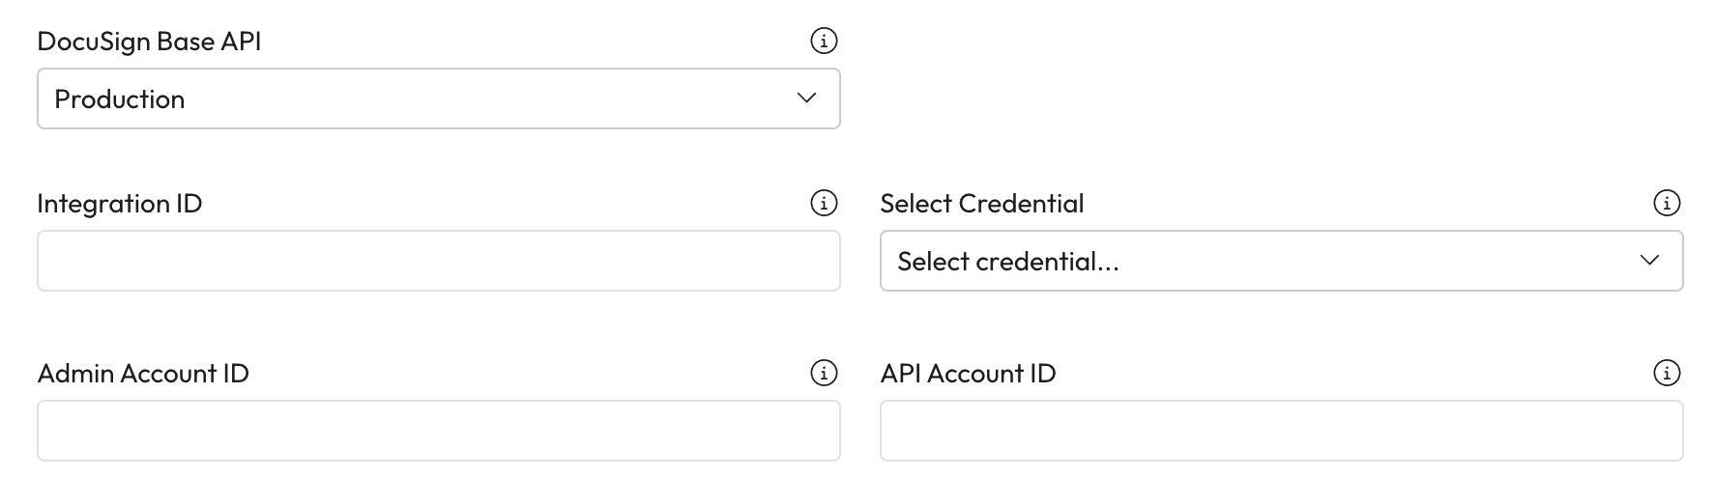Click the Select Credential label text
The width and height of the screenshot is (1715, 477).
[982, 204]
